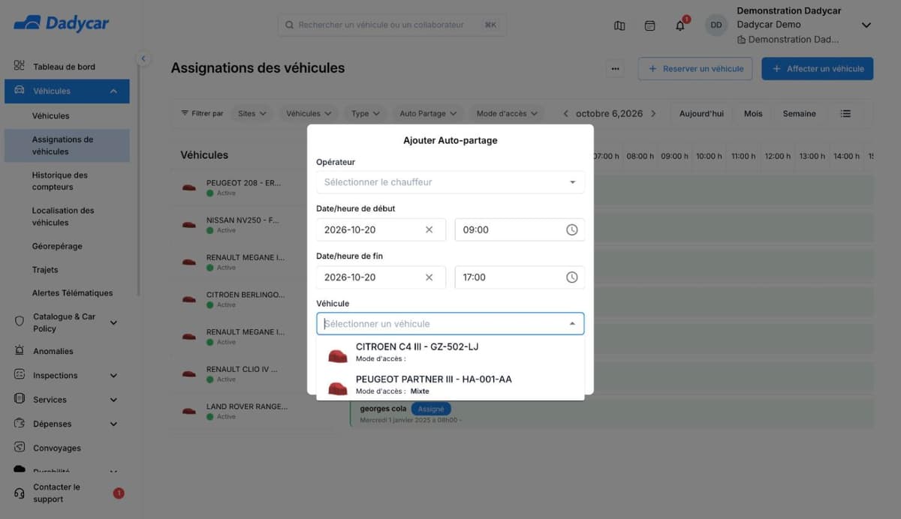Open the three-dots more options button

[616, 68]
